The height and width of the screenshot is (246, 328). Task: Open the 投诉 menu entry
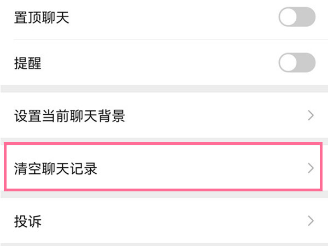coord(164,221)
